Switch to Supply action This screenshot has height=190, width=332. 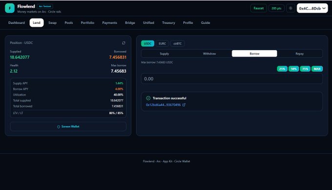(165, 54)
